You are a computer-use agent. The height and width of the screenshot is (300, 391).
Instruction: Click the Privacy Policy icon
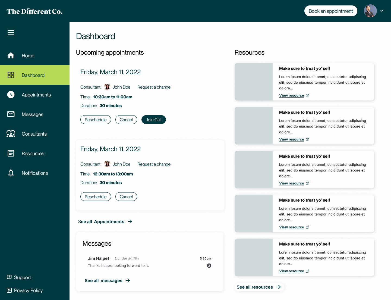[9, 290]
